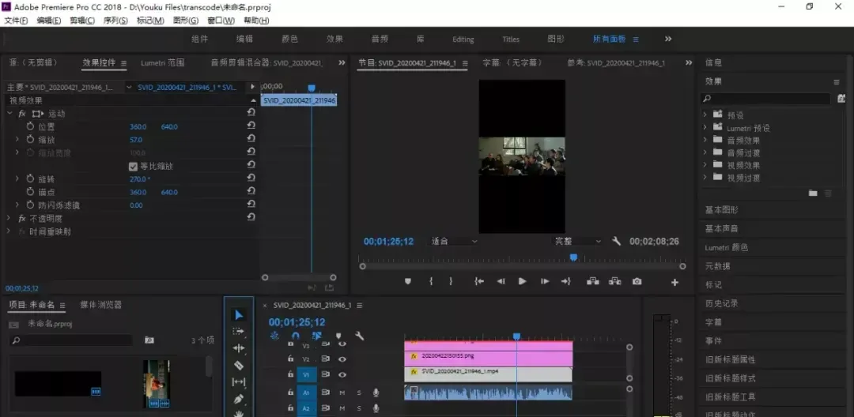854x417 pixels.
Task: Click nest sequence insert icon in timeline
Action: (x=274, y=336)
